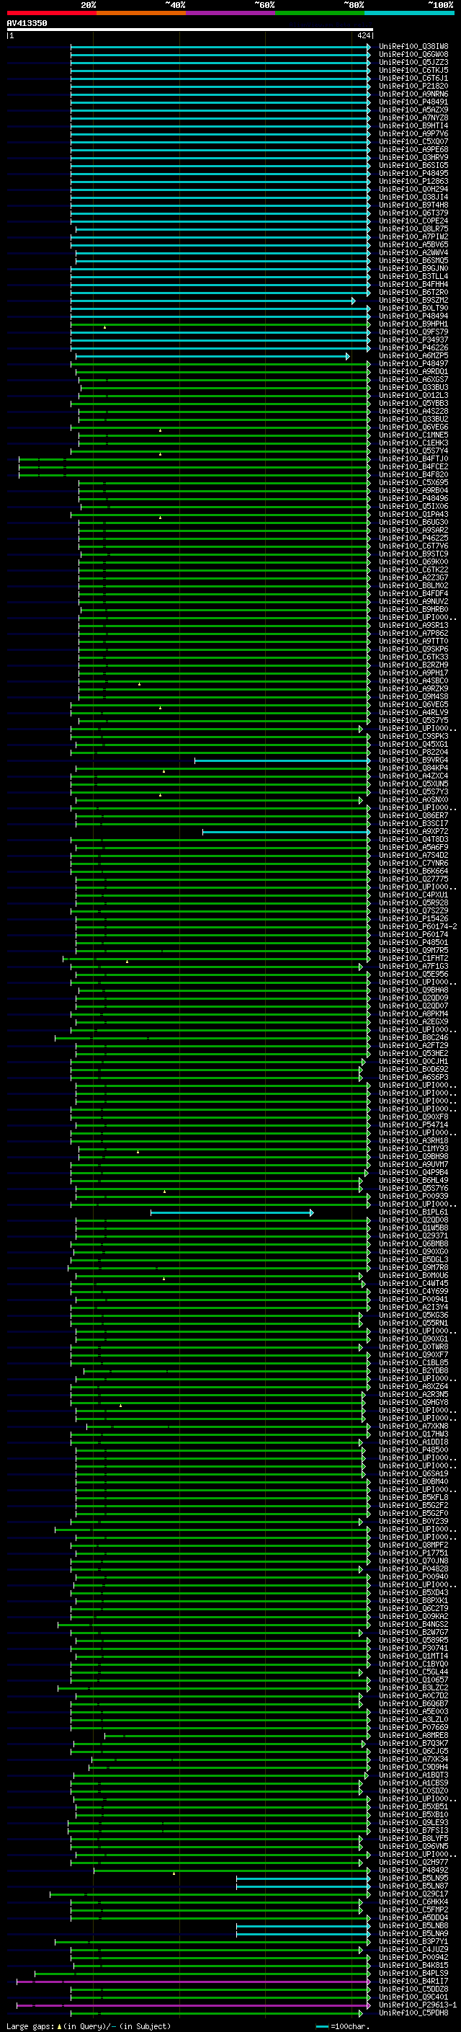Select the UniRef100_B4R1I7 label

(413, 1982)
